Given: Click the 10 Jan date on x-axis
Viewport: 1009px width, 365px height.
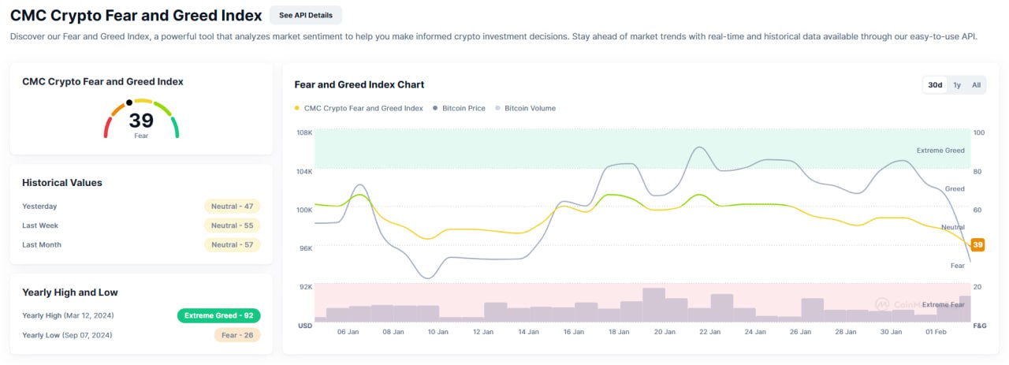Looking at the screenshot, I should coord(438,332).
